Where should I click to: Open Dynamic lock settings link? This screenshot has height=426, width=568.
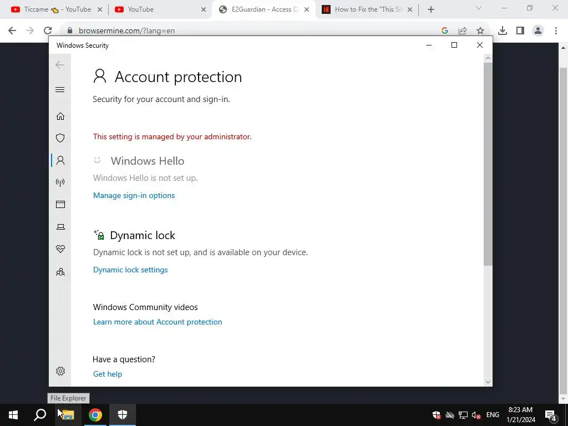pyautogui.click(x=130, y=270)
